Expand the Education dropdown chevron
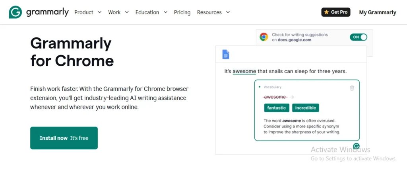This screenshot has height=170, width=407. click(x=166, y=12)
